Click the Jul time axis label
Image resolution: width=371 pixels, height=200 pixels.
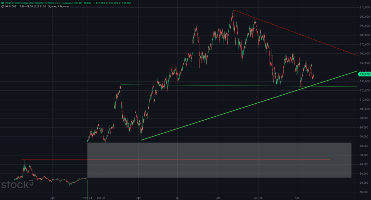[178, 198]
